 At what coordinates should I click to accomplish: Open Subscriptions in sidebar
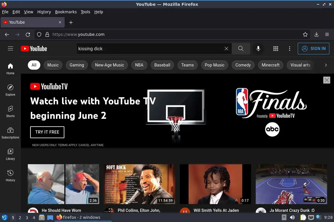coord(10,133)
